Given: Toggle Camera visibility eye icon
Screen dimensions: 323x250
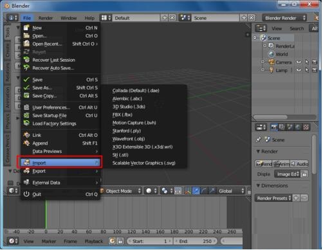Looking at the screenshot, I should [299, 62].
